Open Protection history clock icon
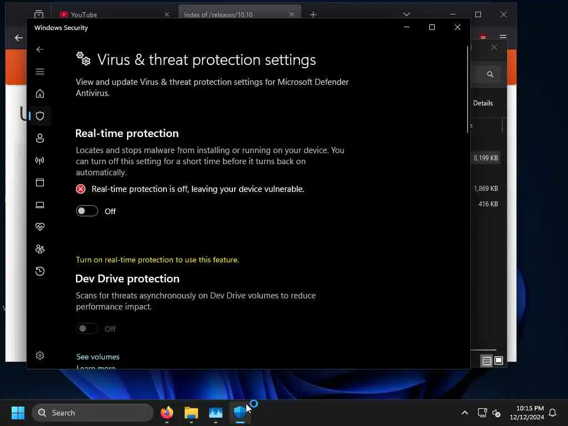 tap(40, 271)
